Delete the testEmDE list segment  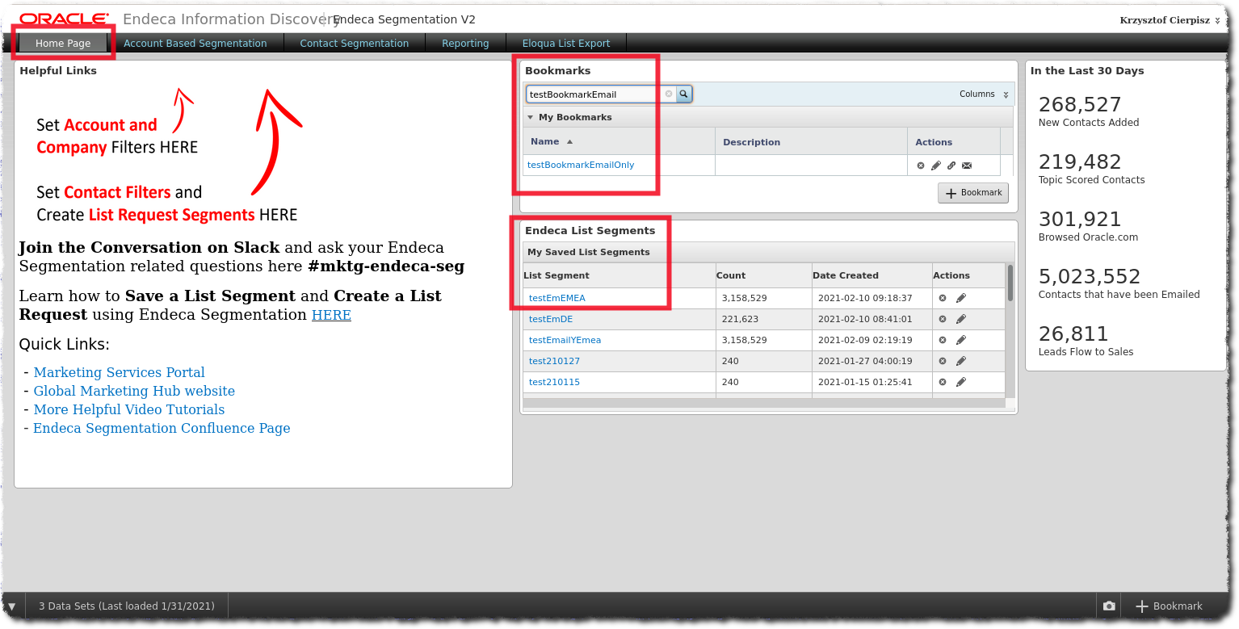coord(943,319)
